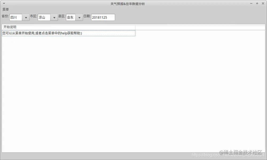The image size is (267, 160).
Task: Click the 日期 date input showing 20181125
Action: coord(103,17)
